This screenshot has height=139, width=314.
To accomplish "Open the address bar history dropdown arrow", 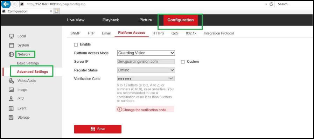I will [x=266, y=4].
